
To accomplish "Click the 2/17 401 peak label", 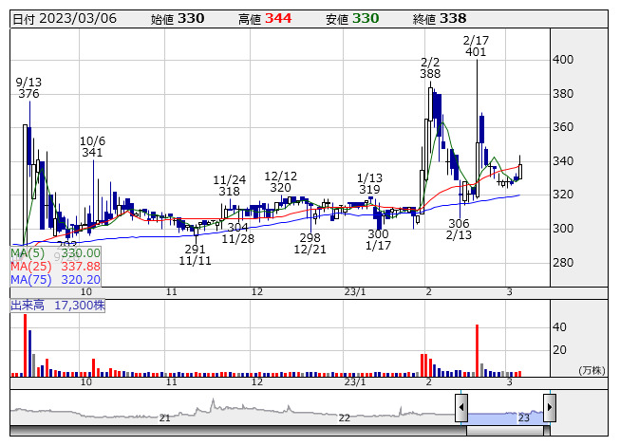I will pos(476,46).
